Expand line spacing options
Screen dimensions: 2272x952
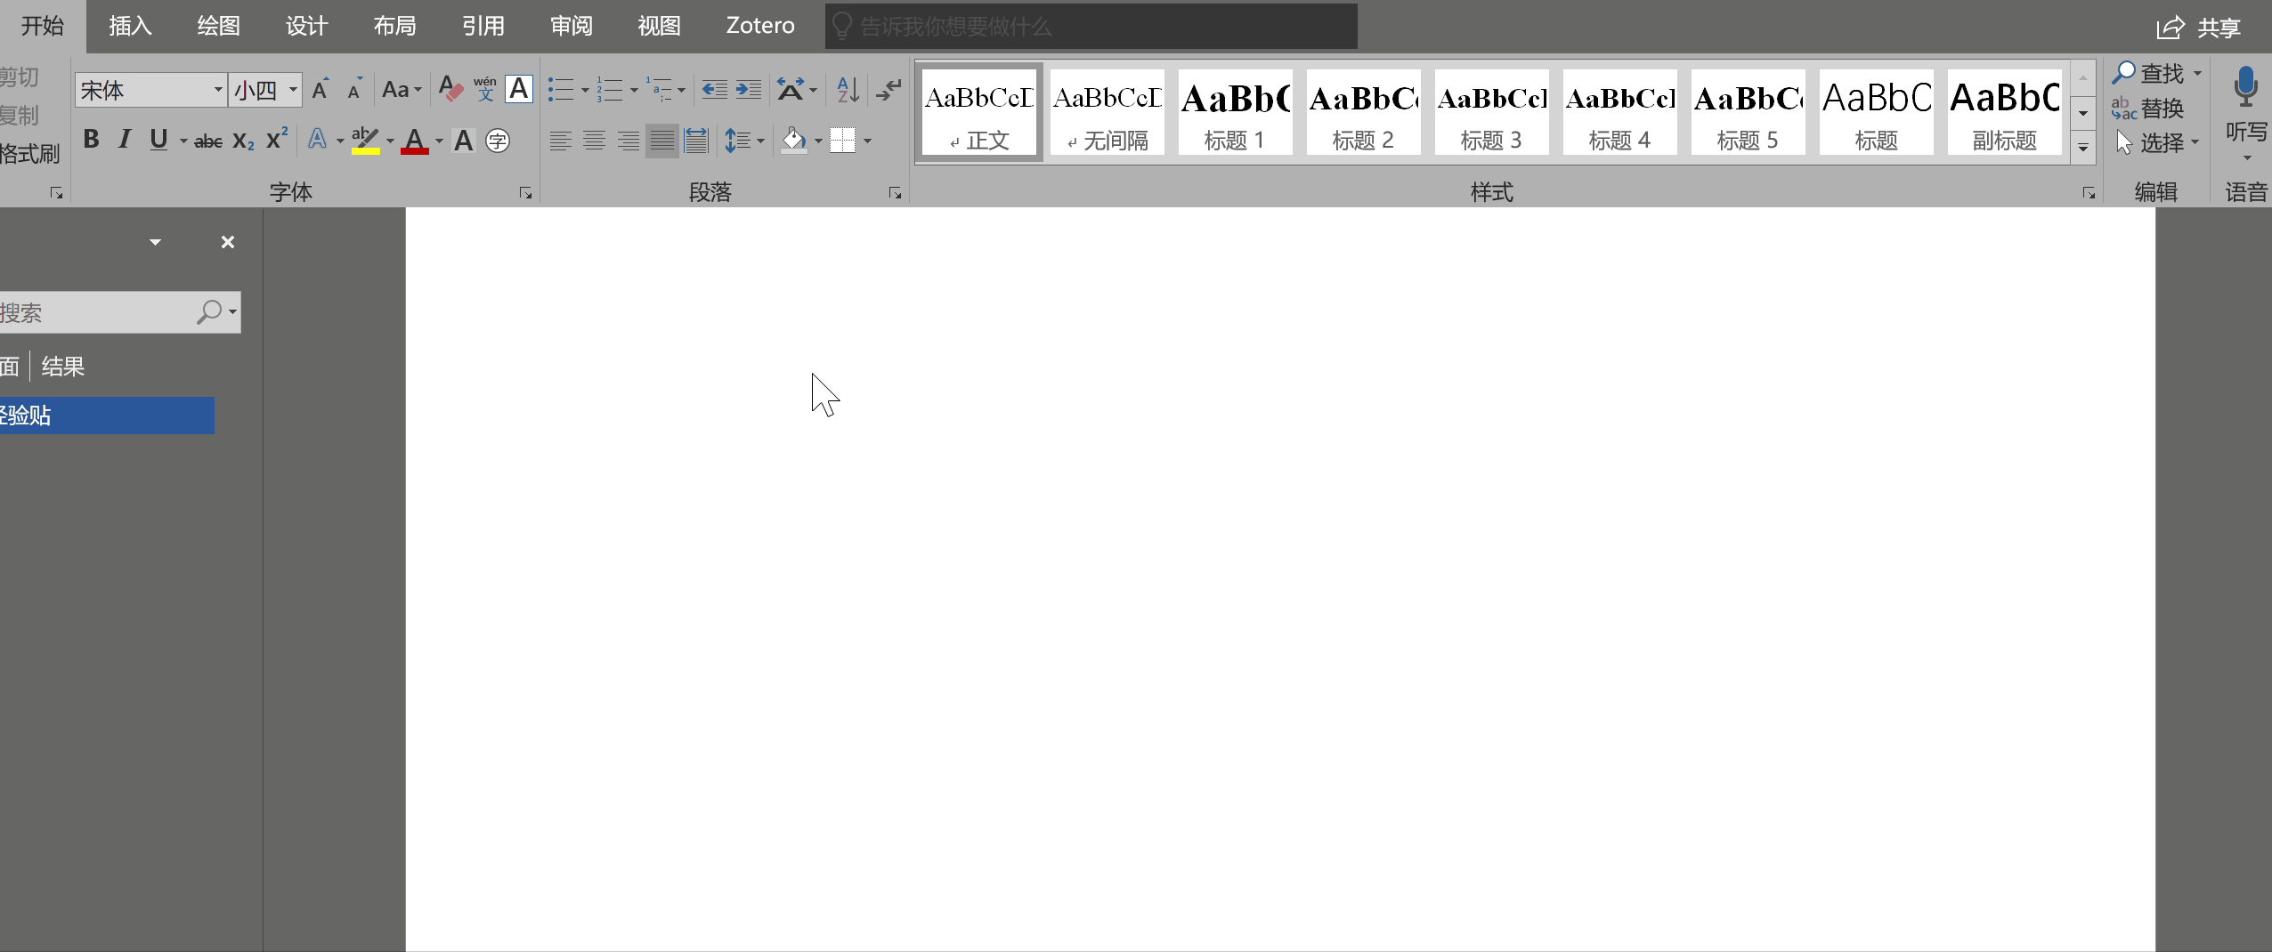click(x=760, y=141)
